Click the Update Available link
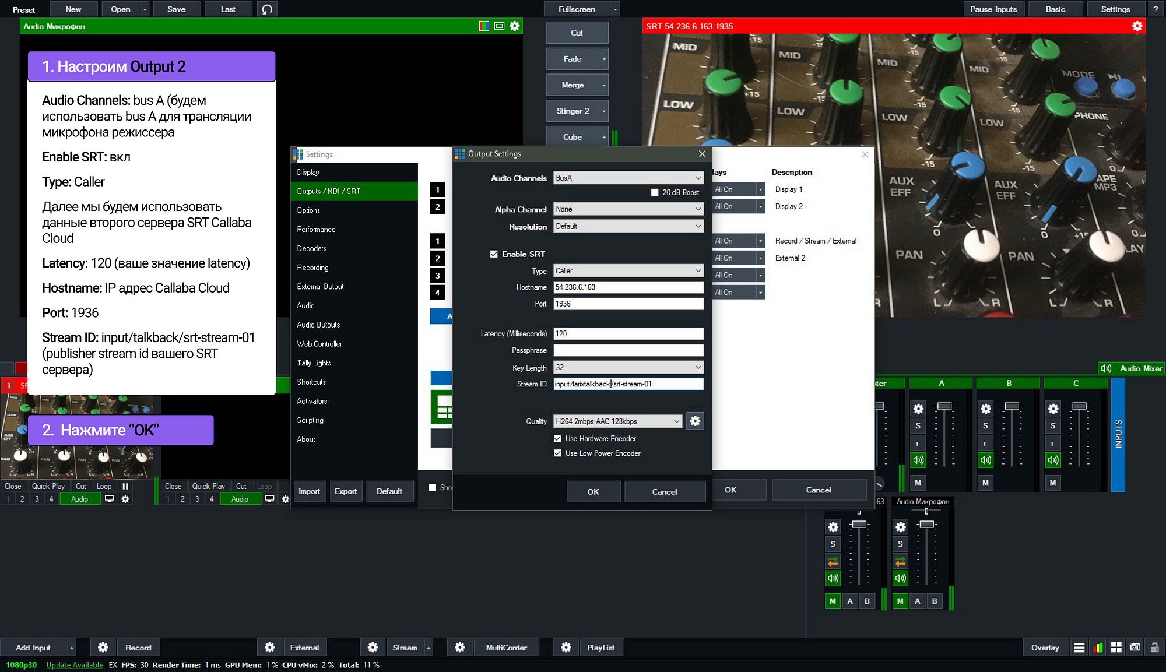The width and height of the screenshot is (1166, 672). point(75,665)
